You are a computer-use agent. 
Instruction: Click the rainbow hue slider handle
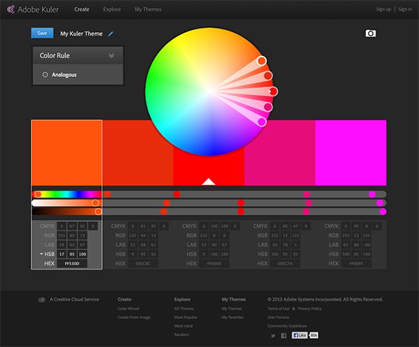coord(38,194)
